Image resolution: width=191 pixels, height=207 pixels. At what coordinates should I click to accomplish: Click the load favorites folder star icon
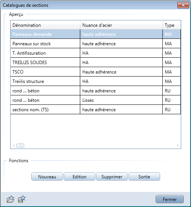click(11, 199)
